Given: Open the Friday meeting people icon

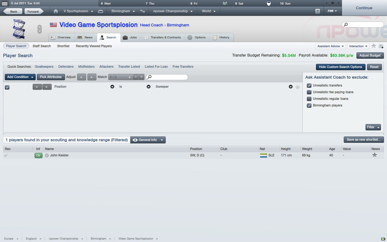Looking at the screenshot, I should (225, 4).
